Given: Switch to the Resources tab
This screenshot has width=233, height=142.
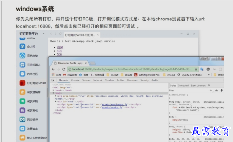Looking at the screenshot, I should pyautogui.click(x=132, y=80).
